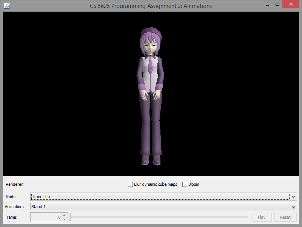This screenshot has width=302, height=227.
Task: Click the character's purple hat in viewport
Action: (x=152, y=32)
